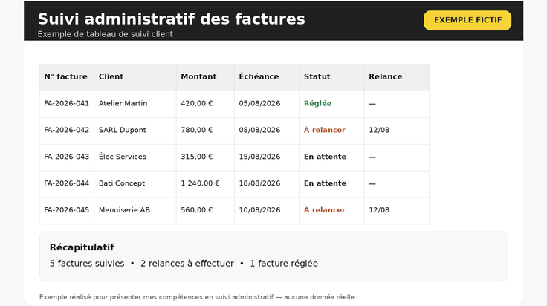The height and width of the screenshot is (306, 547).
Task: Select invoice FA-2026-041 cell
Action: tap(67, 104)
